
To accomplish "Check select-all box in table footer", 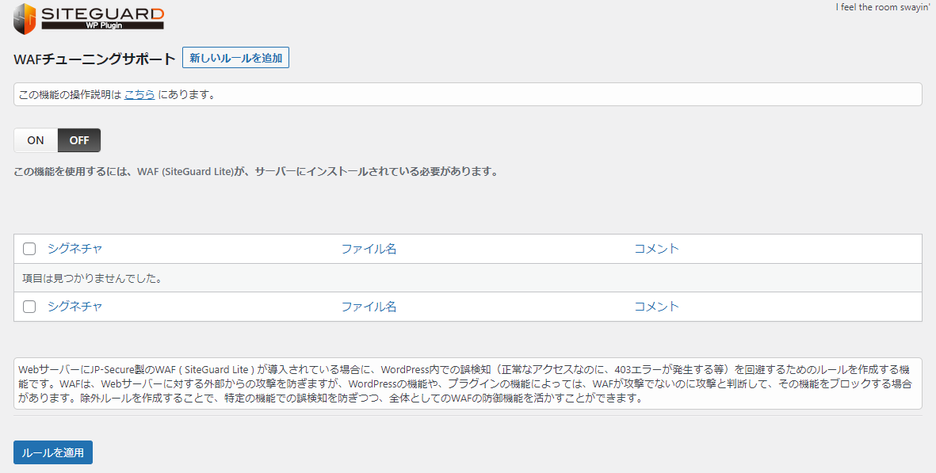I will pos(29,307).
